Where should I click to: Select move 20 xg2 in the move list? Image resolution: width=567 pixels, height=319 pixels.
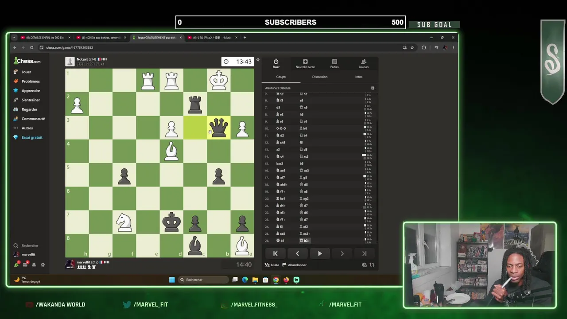(x=304, y=198)
